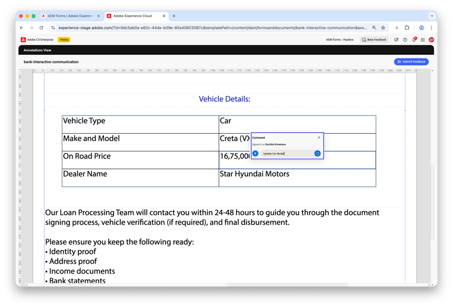Select the Car table cell
This screenshot has width=453, height=307.
coord(297,124)
